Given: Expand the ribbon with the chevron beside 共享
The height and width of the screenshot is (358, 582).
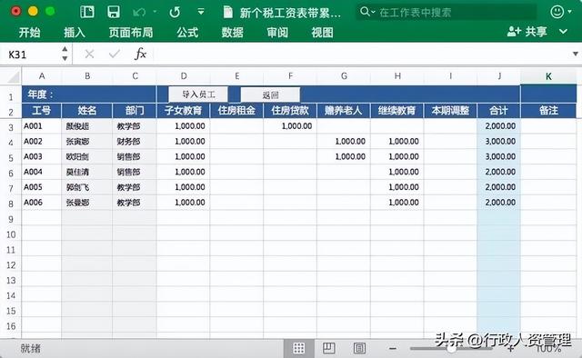Looking at the screenshot, I should [563, 32].
